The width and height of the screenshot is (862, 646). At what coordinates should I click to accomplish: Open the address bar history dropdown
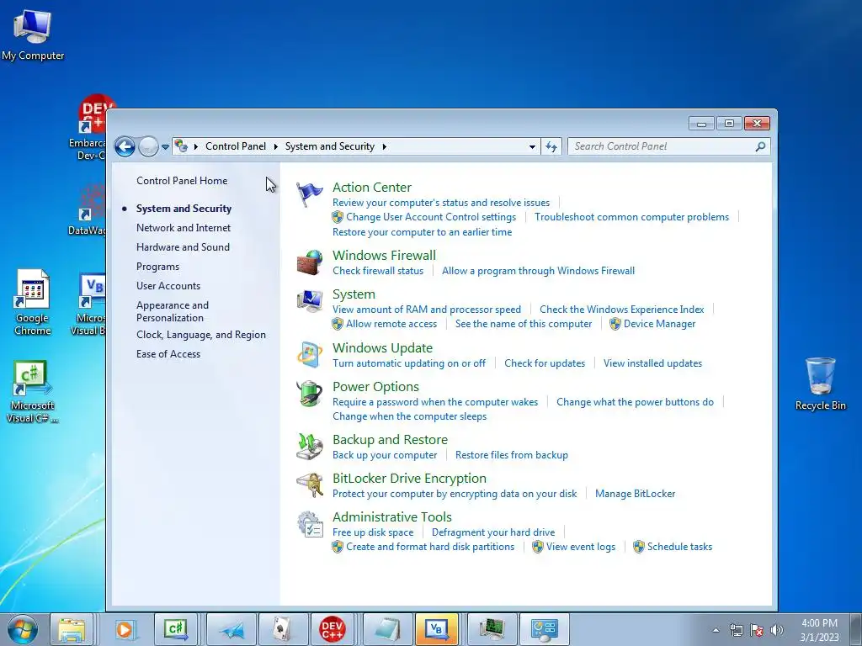pyautogui.click(x=532, y=146)
